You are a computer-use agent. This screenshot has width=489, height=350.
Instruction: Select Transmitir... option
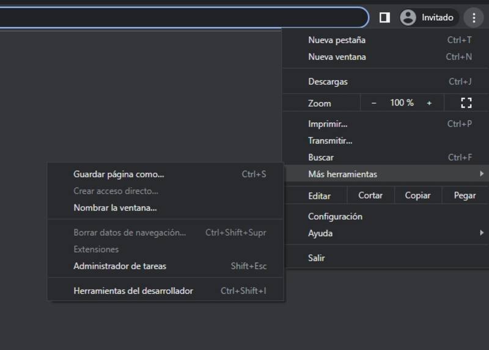pos(330,140)
